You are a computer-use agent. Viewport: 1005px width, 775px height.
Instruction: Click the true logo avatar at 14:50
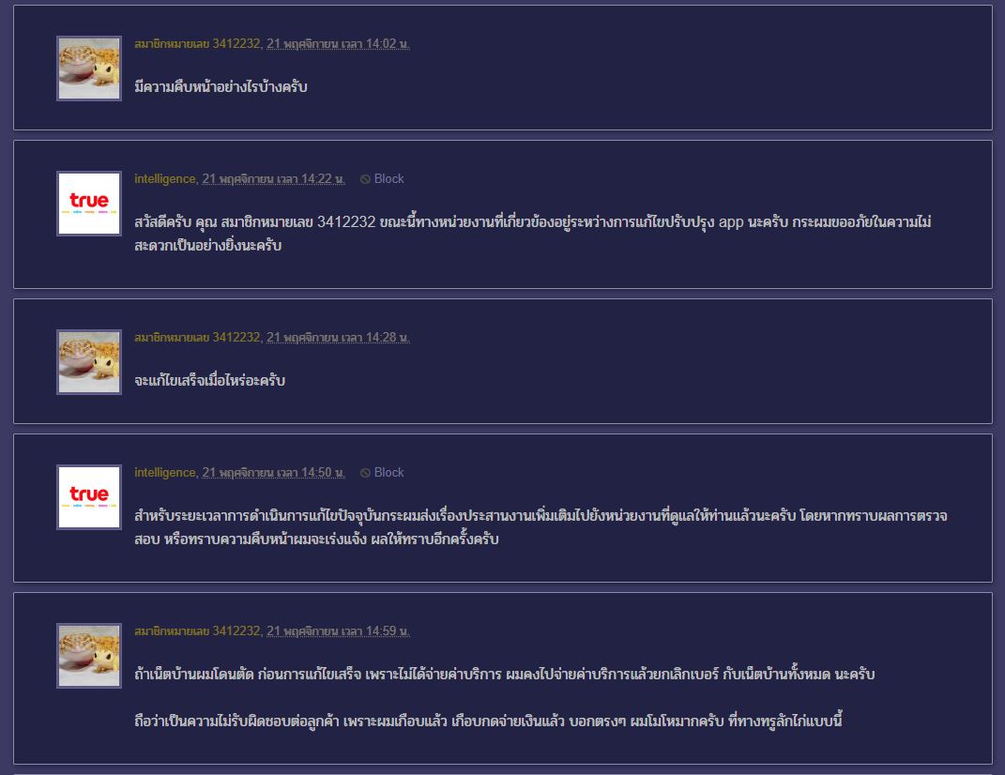coord(89,496)
